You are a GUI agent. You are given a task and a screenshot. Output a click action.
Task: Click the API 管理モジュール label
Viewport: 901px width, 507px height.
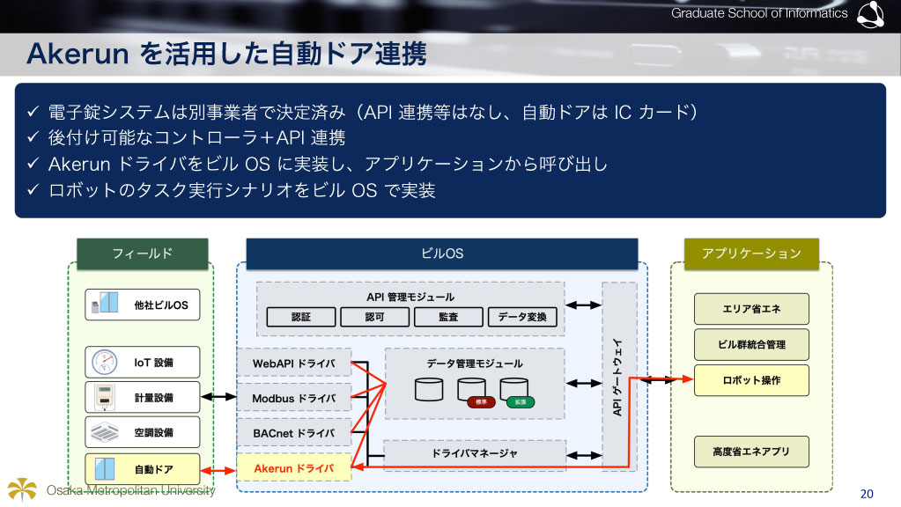[x=410, y=297]
